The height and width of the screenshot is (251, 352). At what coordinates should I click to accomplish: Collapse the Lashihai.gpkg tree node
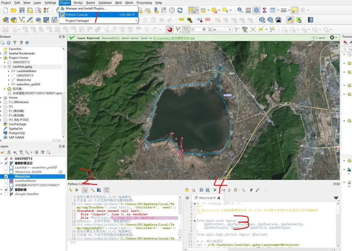(x=5, y=67)
